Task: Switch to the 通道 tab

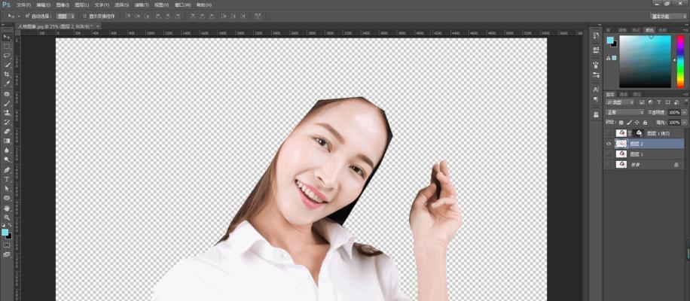Action: click(x=624, y=95)
